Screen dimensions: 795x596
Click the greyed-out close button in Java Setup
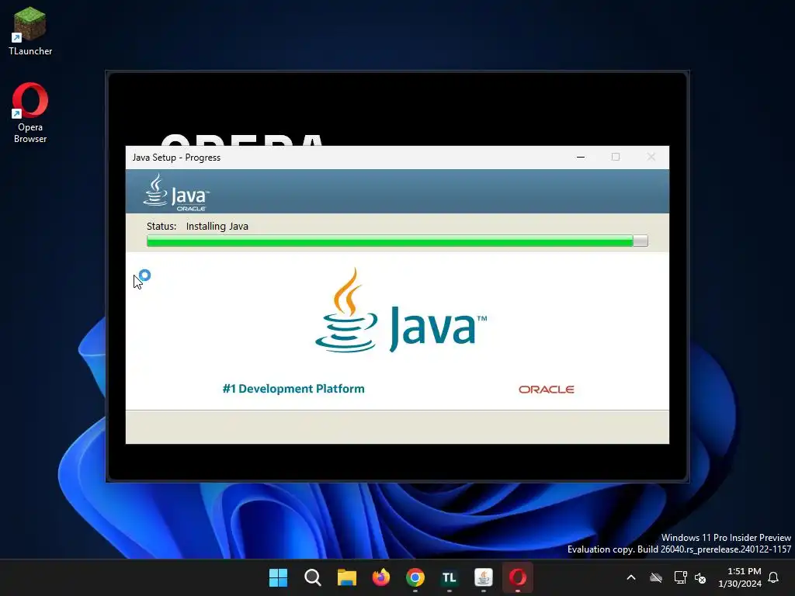click(651, 157)
